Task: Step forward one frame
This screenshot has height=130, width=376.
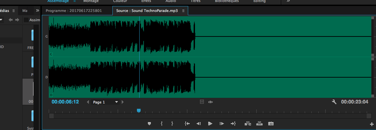Action: tap(222, 123)
